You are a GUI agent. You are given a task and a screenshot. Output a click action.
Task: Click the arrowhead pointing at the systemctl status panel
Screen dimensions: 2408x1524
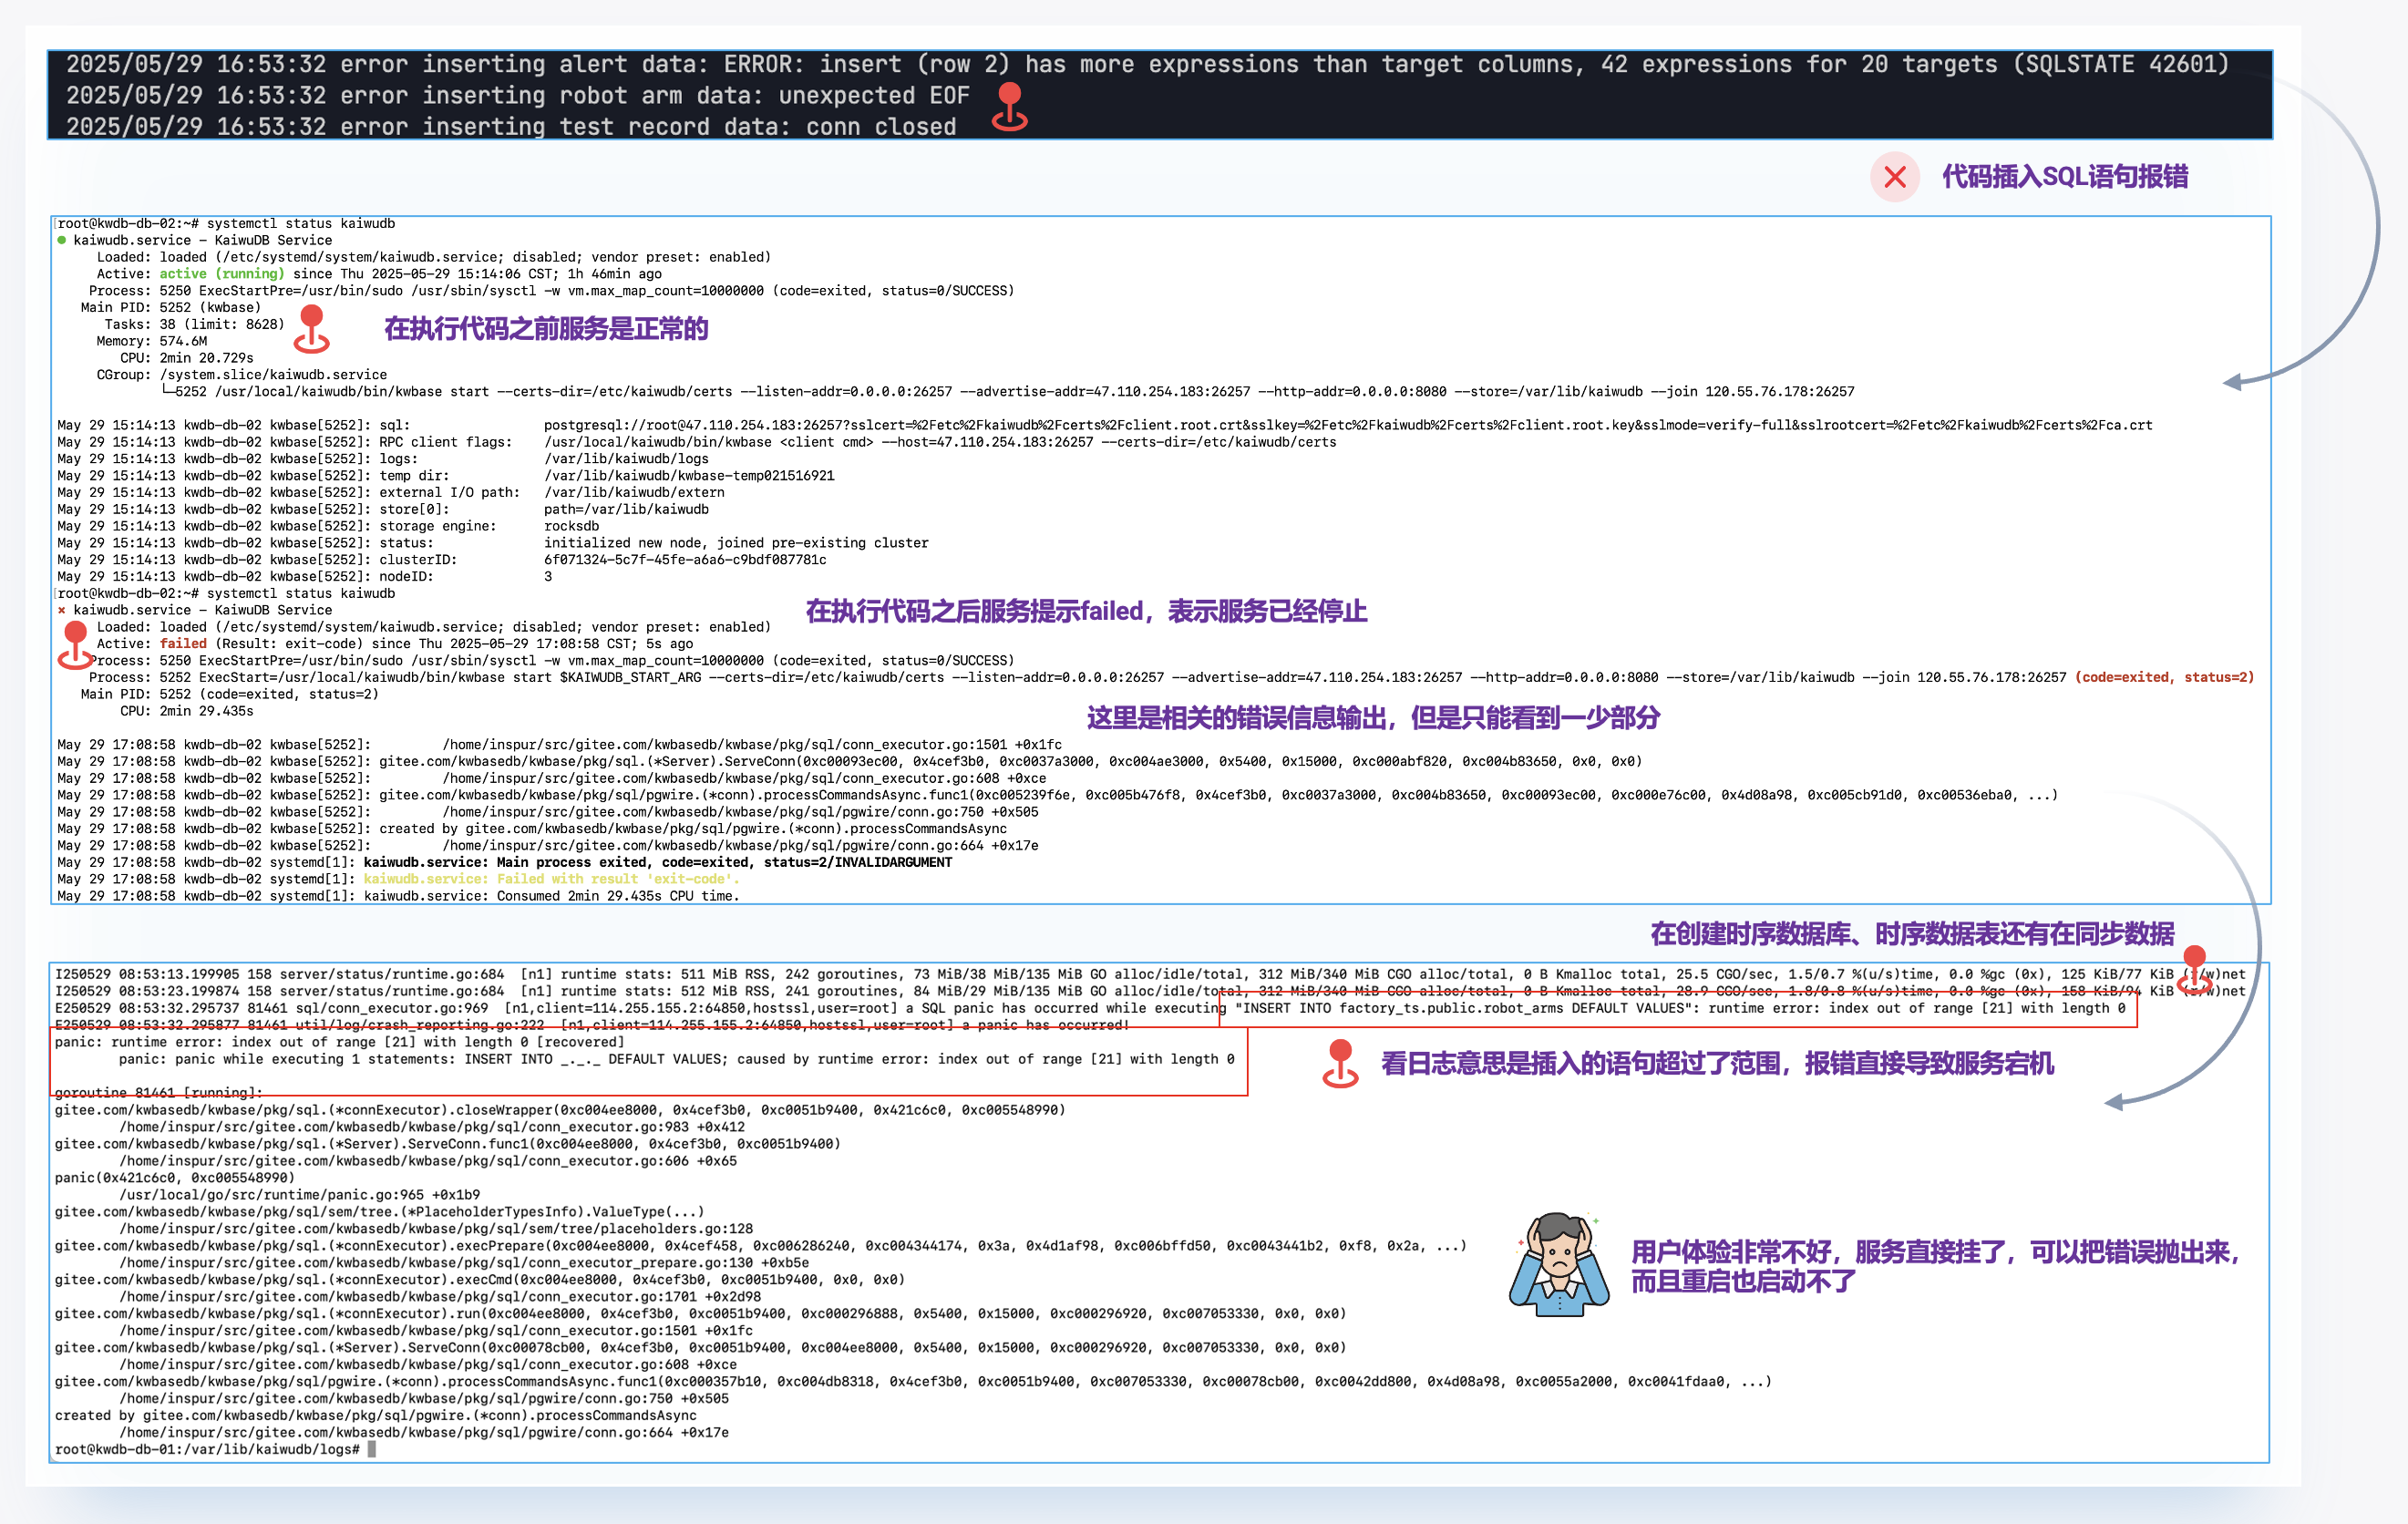point(2232,382)
